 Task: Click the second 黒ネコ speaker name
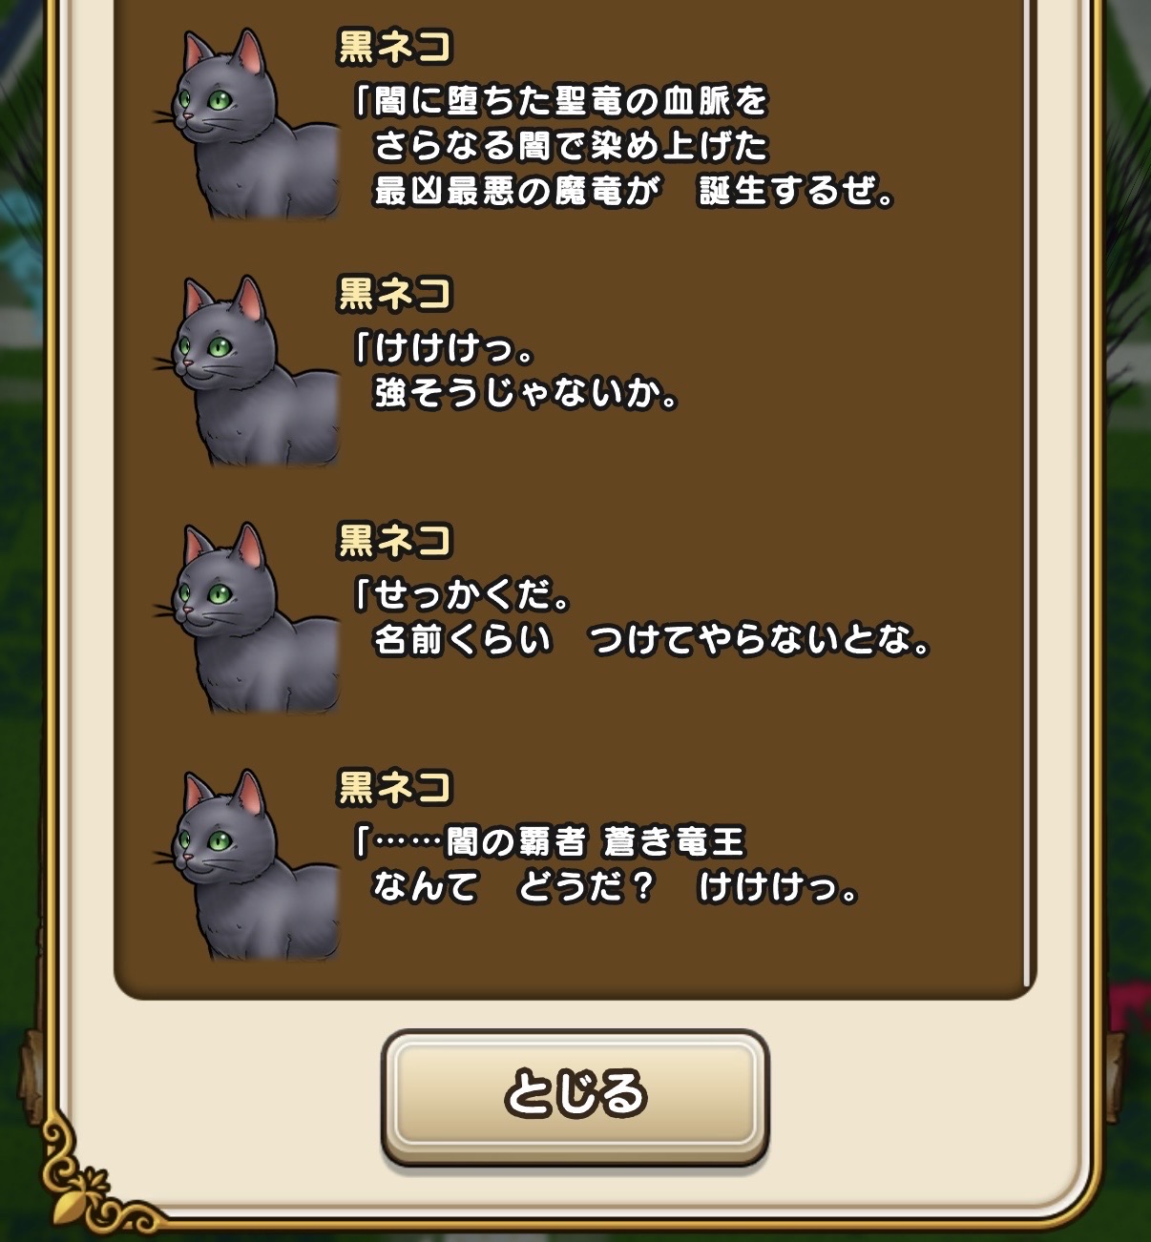394,294
